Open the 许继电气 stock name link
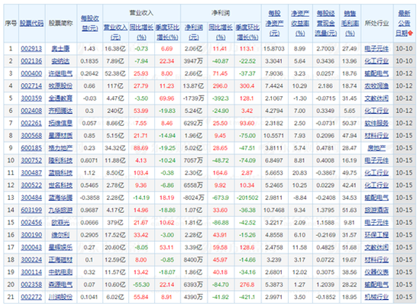Viewport: 420px width, 306px height. click(60, 73)
